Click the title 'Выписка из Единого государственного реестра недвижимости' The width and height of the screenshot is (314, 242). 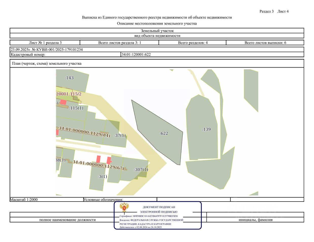click(x=157, y=17)
